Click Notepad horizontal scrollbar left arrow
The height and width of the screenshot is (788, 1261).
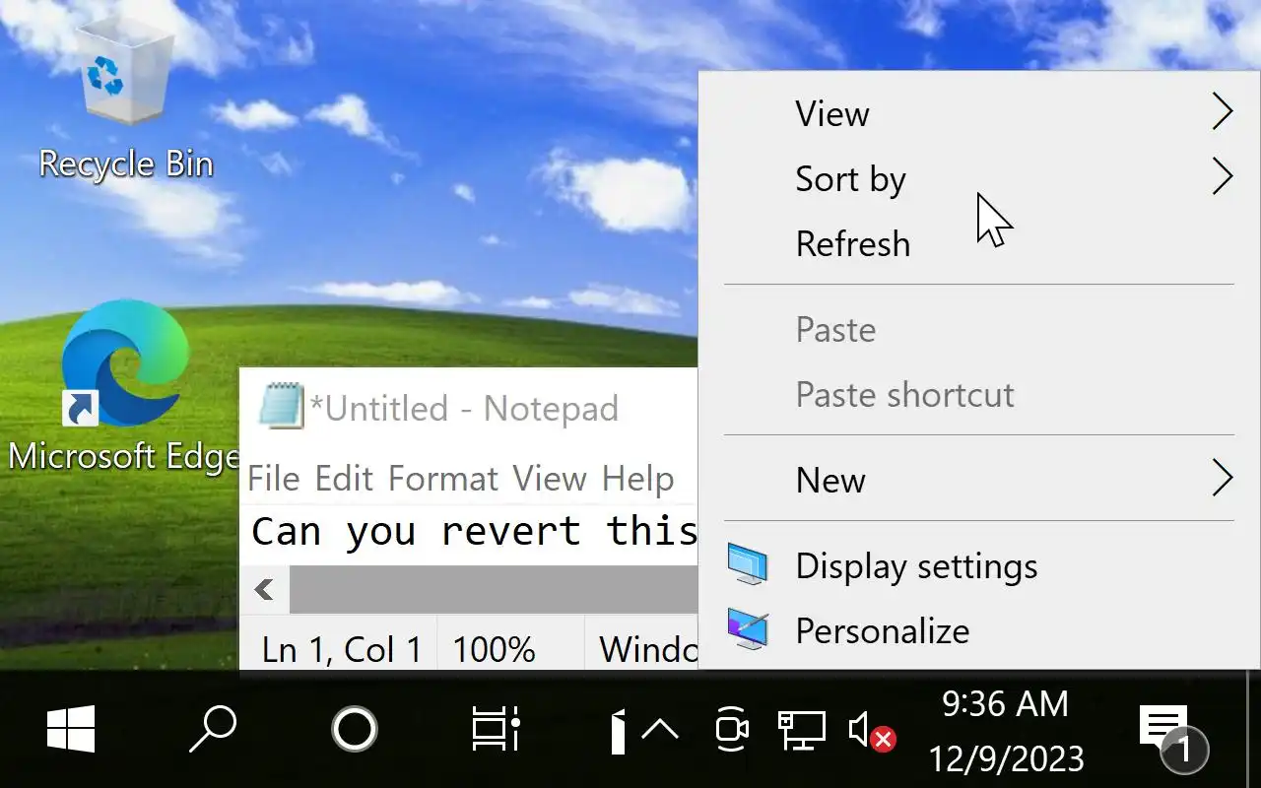tap(264, 589)
